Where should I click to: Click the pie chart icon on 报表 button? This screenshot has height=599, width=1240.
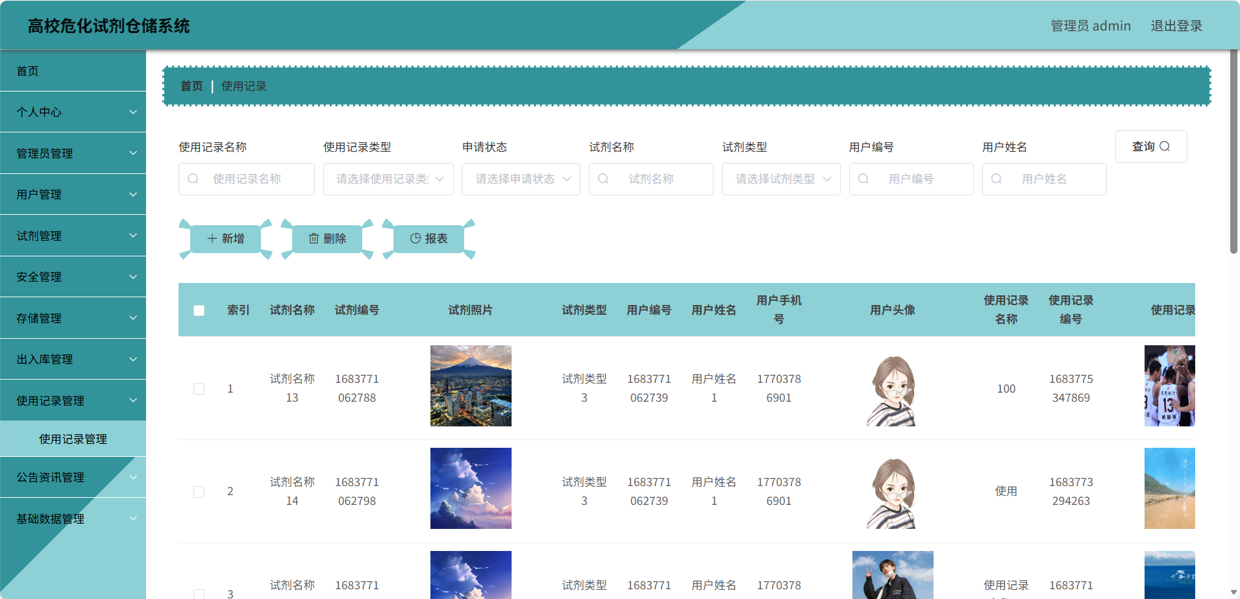click(x=415, y=239)
